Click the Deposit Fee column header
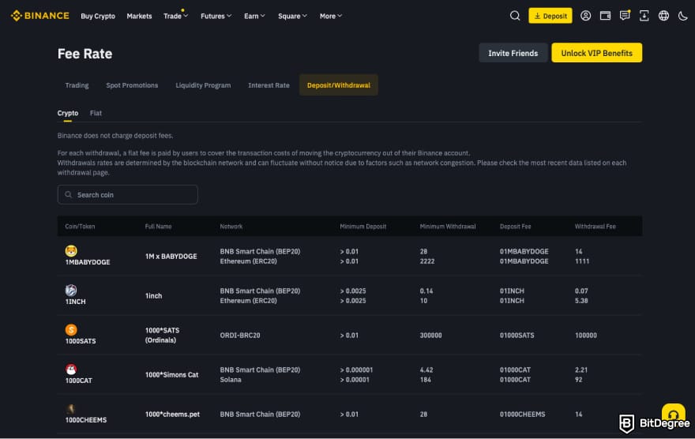Viewport: 695px width, 439px height. point(515,227)
